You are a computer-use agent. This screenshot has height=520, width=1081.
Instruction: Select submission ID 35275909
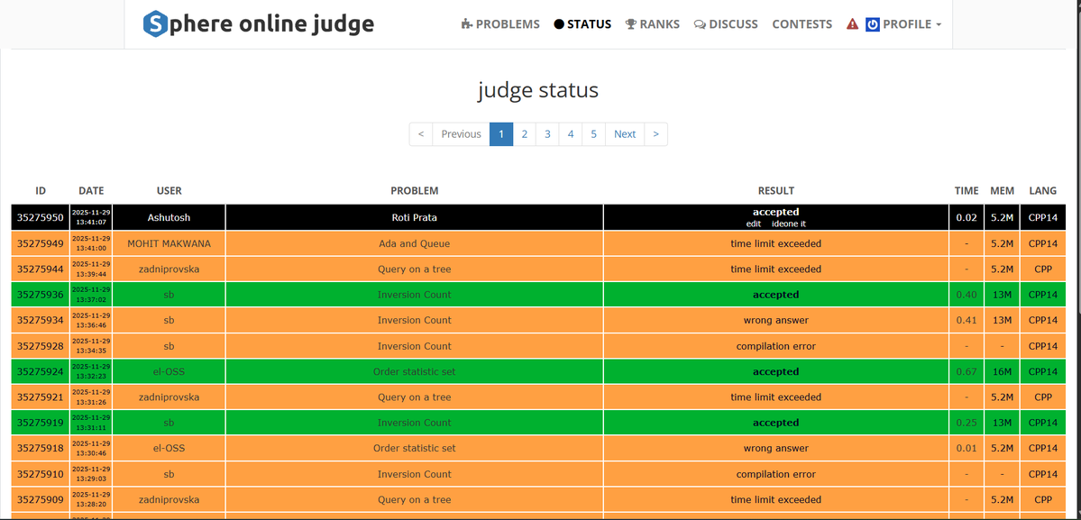tap(41, 499)
